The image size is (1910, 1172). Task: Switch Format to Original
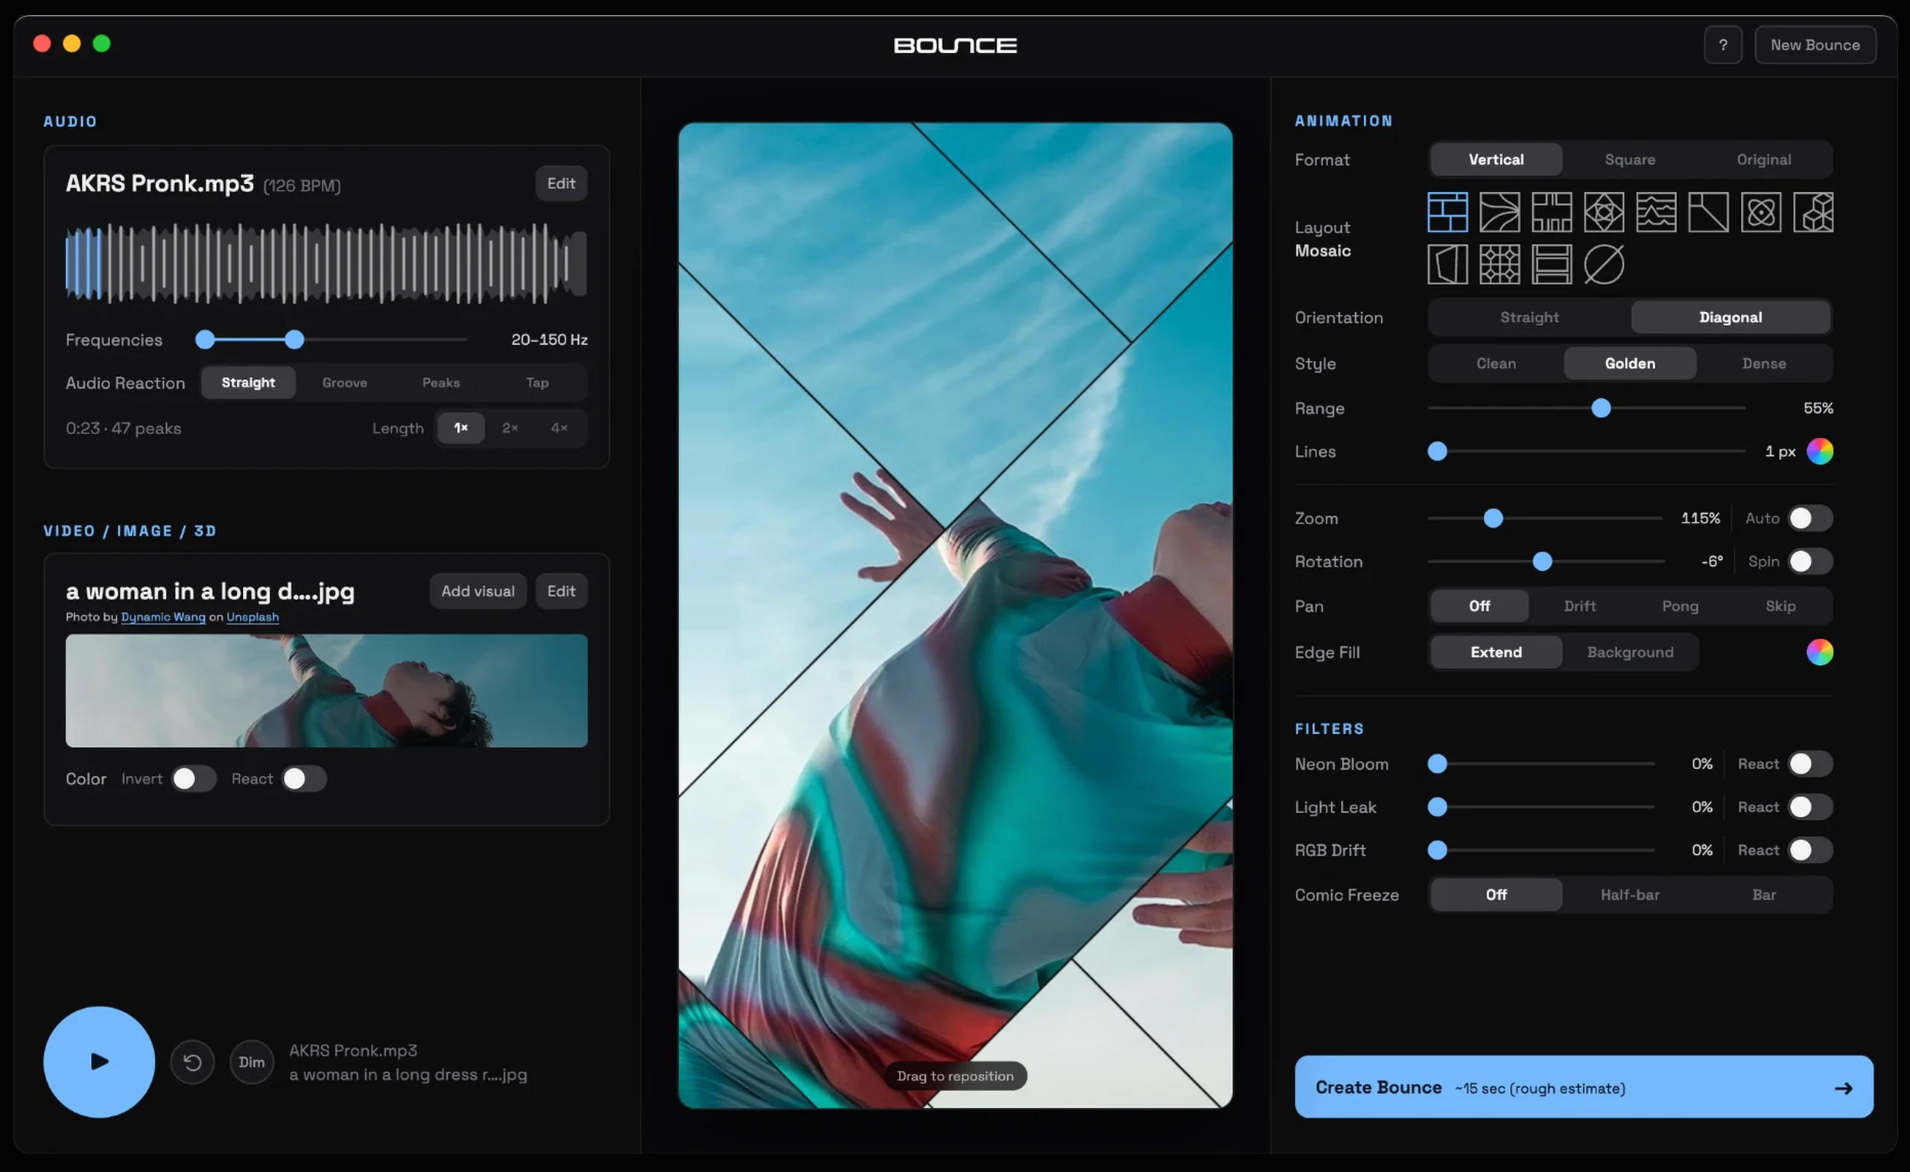click(x=1763, y=159)
